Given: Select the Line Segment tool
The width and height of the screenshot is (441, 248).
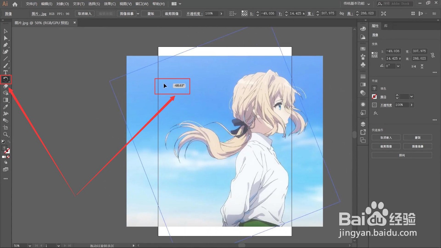Looking at the screenshot, I should coord(6,59).
